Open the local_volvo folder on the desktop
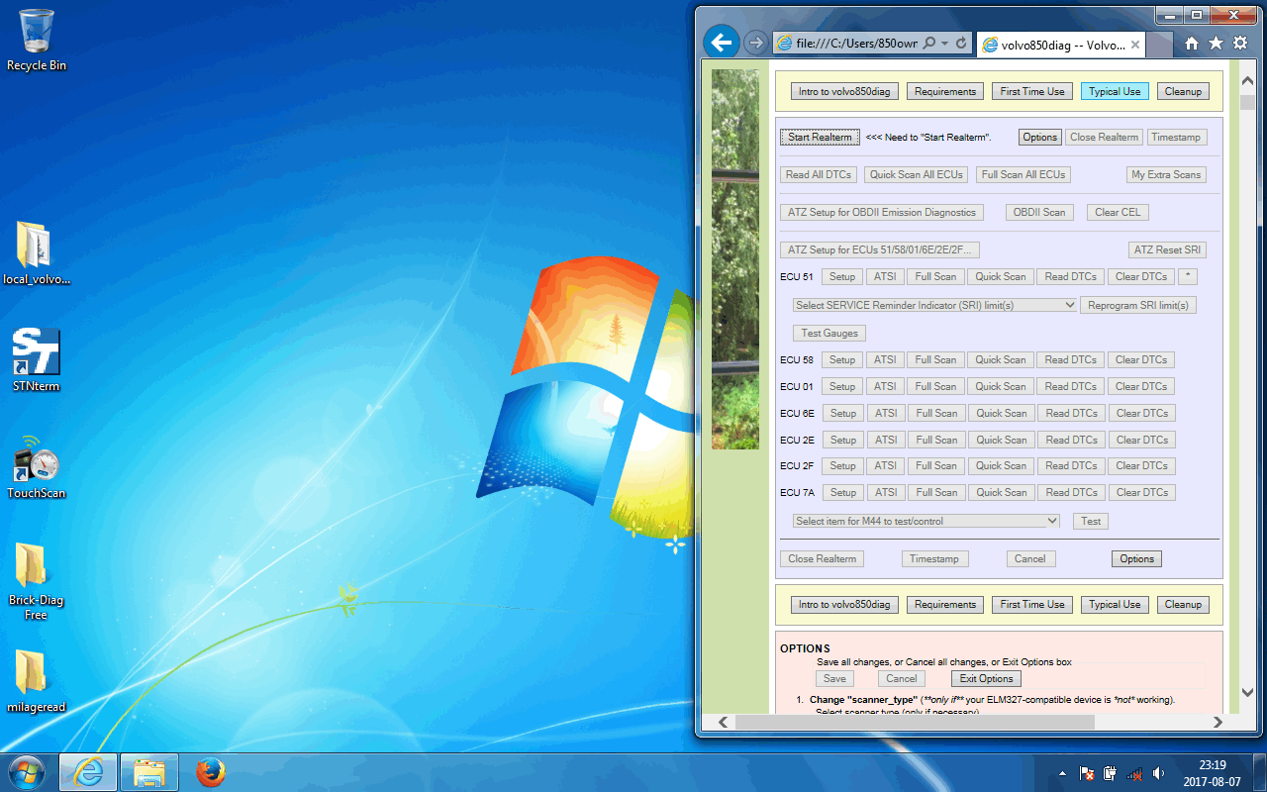This screenshot has width=1267, height=792. click(37, 253)
